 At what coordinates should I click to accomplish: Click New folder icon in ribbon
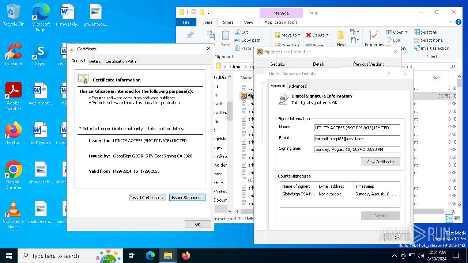click(x=341, y=38)
